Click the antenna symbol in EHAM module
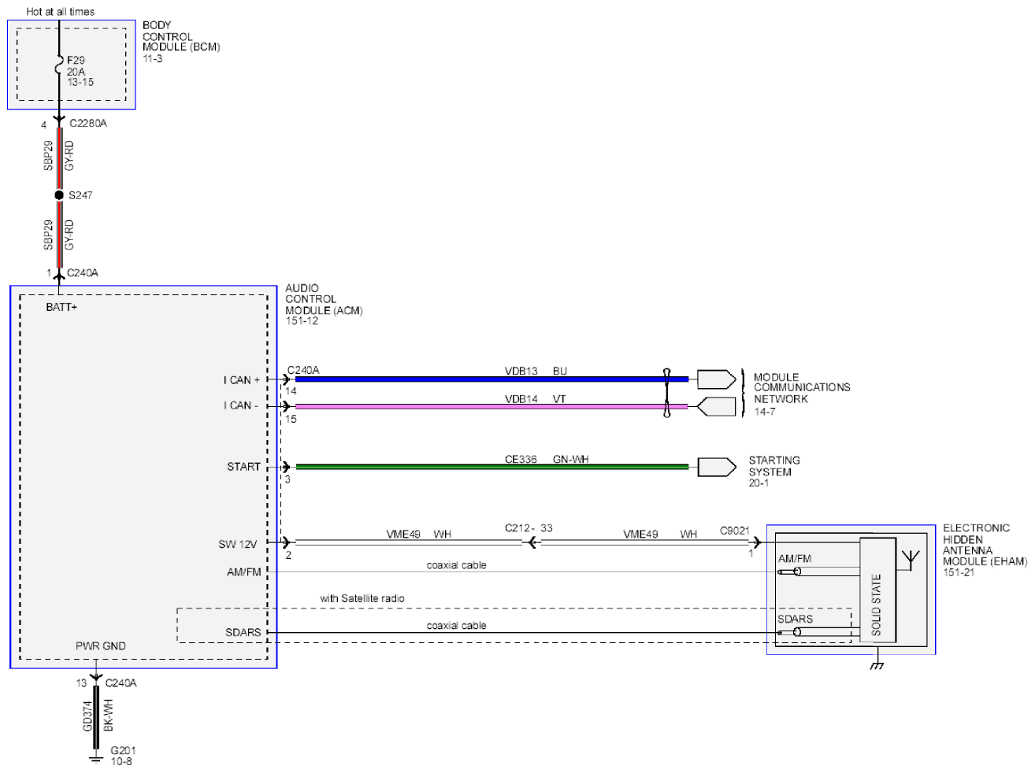The width and height of the screenshot is (1035, 773). point(910,560)
